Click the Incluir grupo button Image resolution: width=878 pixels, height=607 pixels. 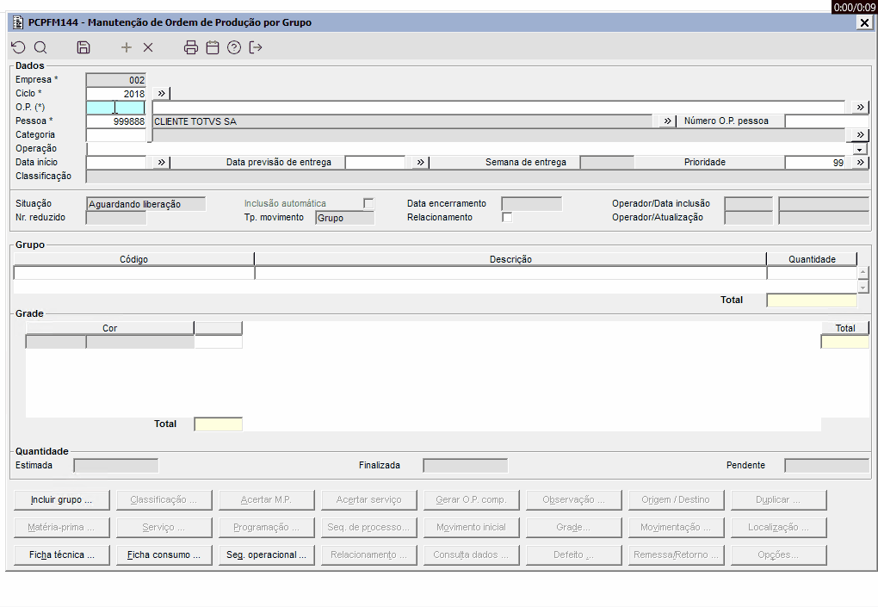[62, 500]
